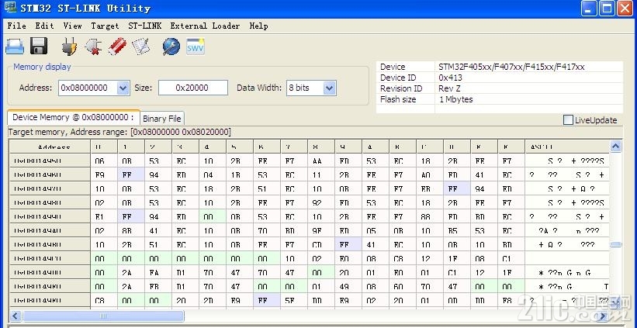Minimize the ST-LINK Utility window

(x=589, y=8)
